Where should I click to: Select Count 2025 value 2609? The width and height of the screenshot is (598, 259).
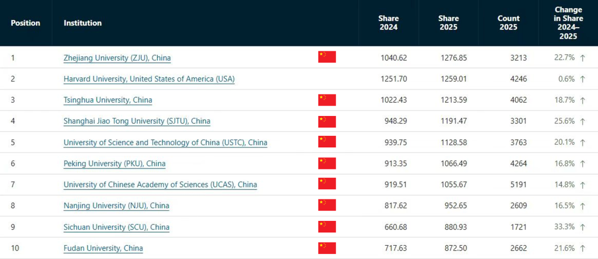tap(519, 206)
